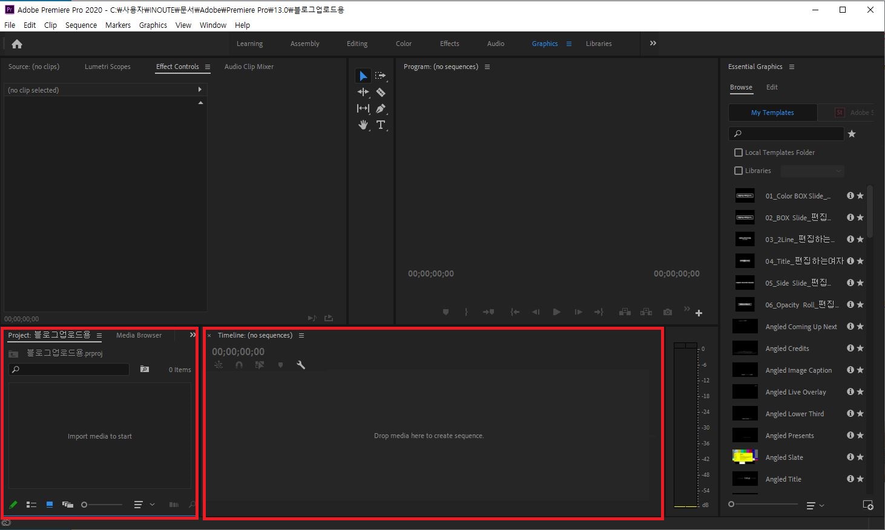Click the Extract button
This screenshot has height=530, width=885.
(x=646, y=312)
